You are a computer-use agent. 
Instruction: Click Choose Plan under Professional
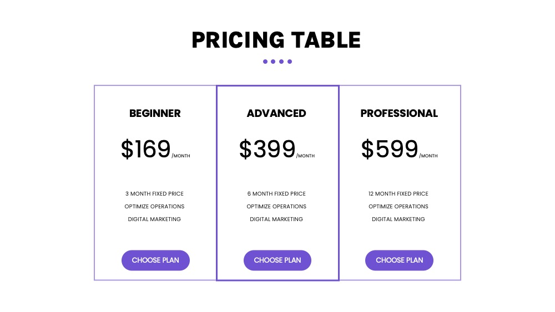coord(399,260)
